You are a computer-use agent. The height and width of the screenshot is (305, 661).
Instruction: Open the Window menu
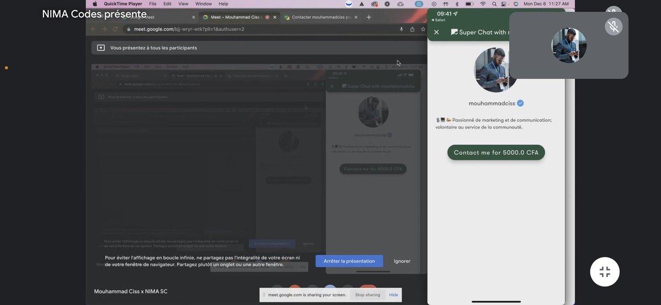click(x=203, y=4)
